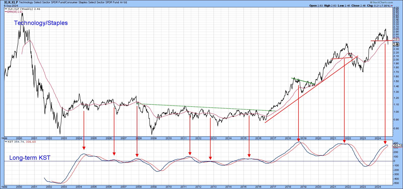
Task: Click the bold 2.46 last-price tag
Action: coord(396,44)
